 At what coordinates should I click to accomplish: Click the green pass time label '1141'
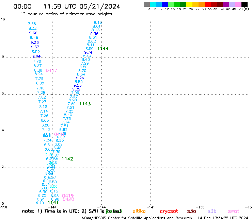pyautogui.click(x=53, y=203)
